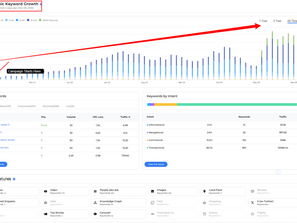The height and width of the screenshot is (223, 297).
Task: Click the Carousel feature icon
Action: tap(95, 214)
